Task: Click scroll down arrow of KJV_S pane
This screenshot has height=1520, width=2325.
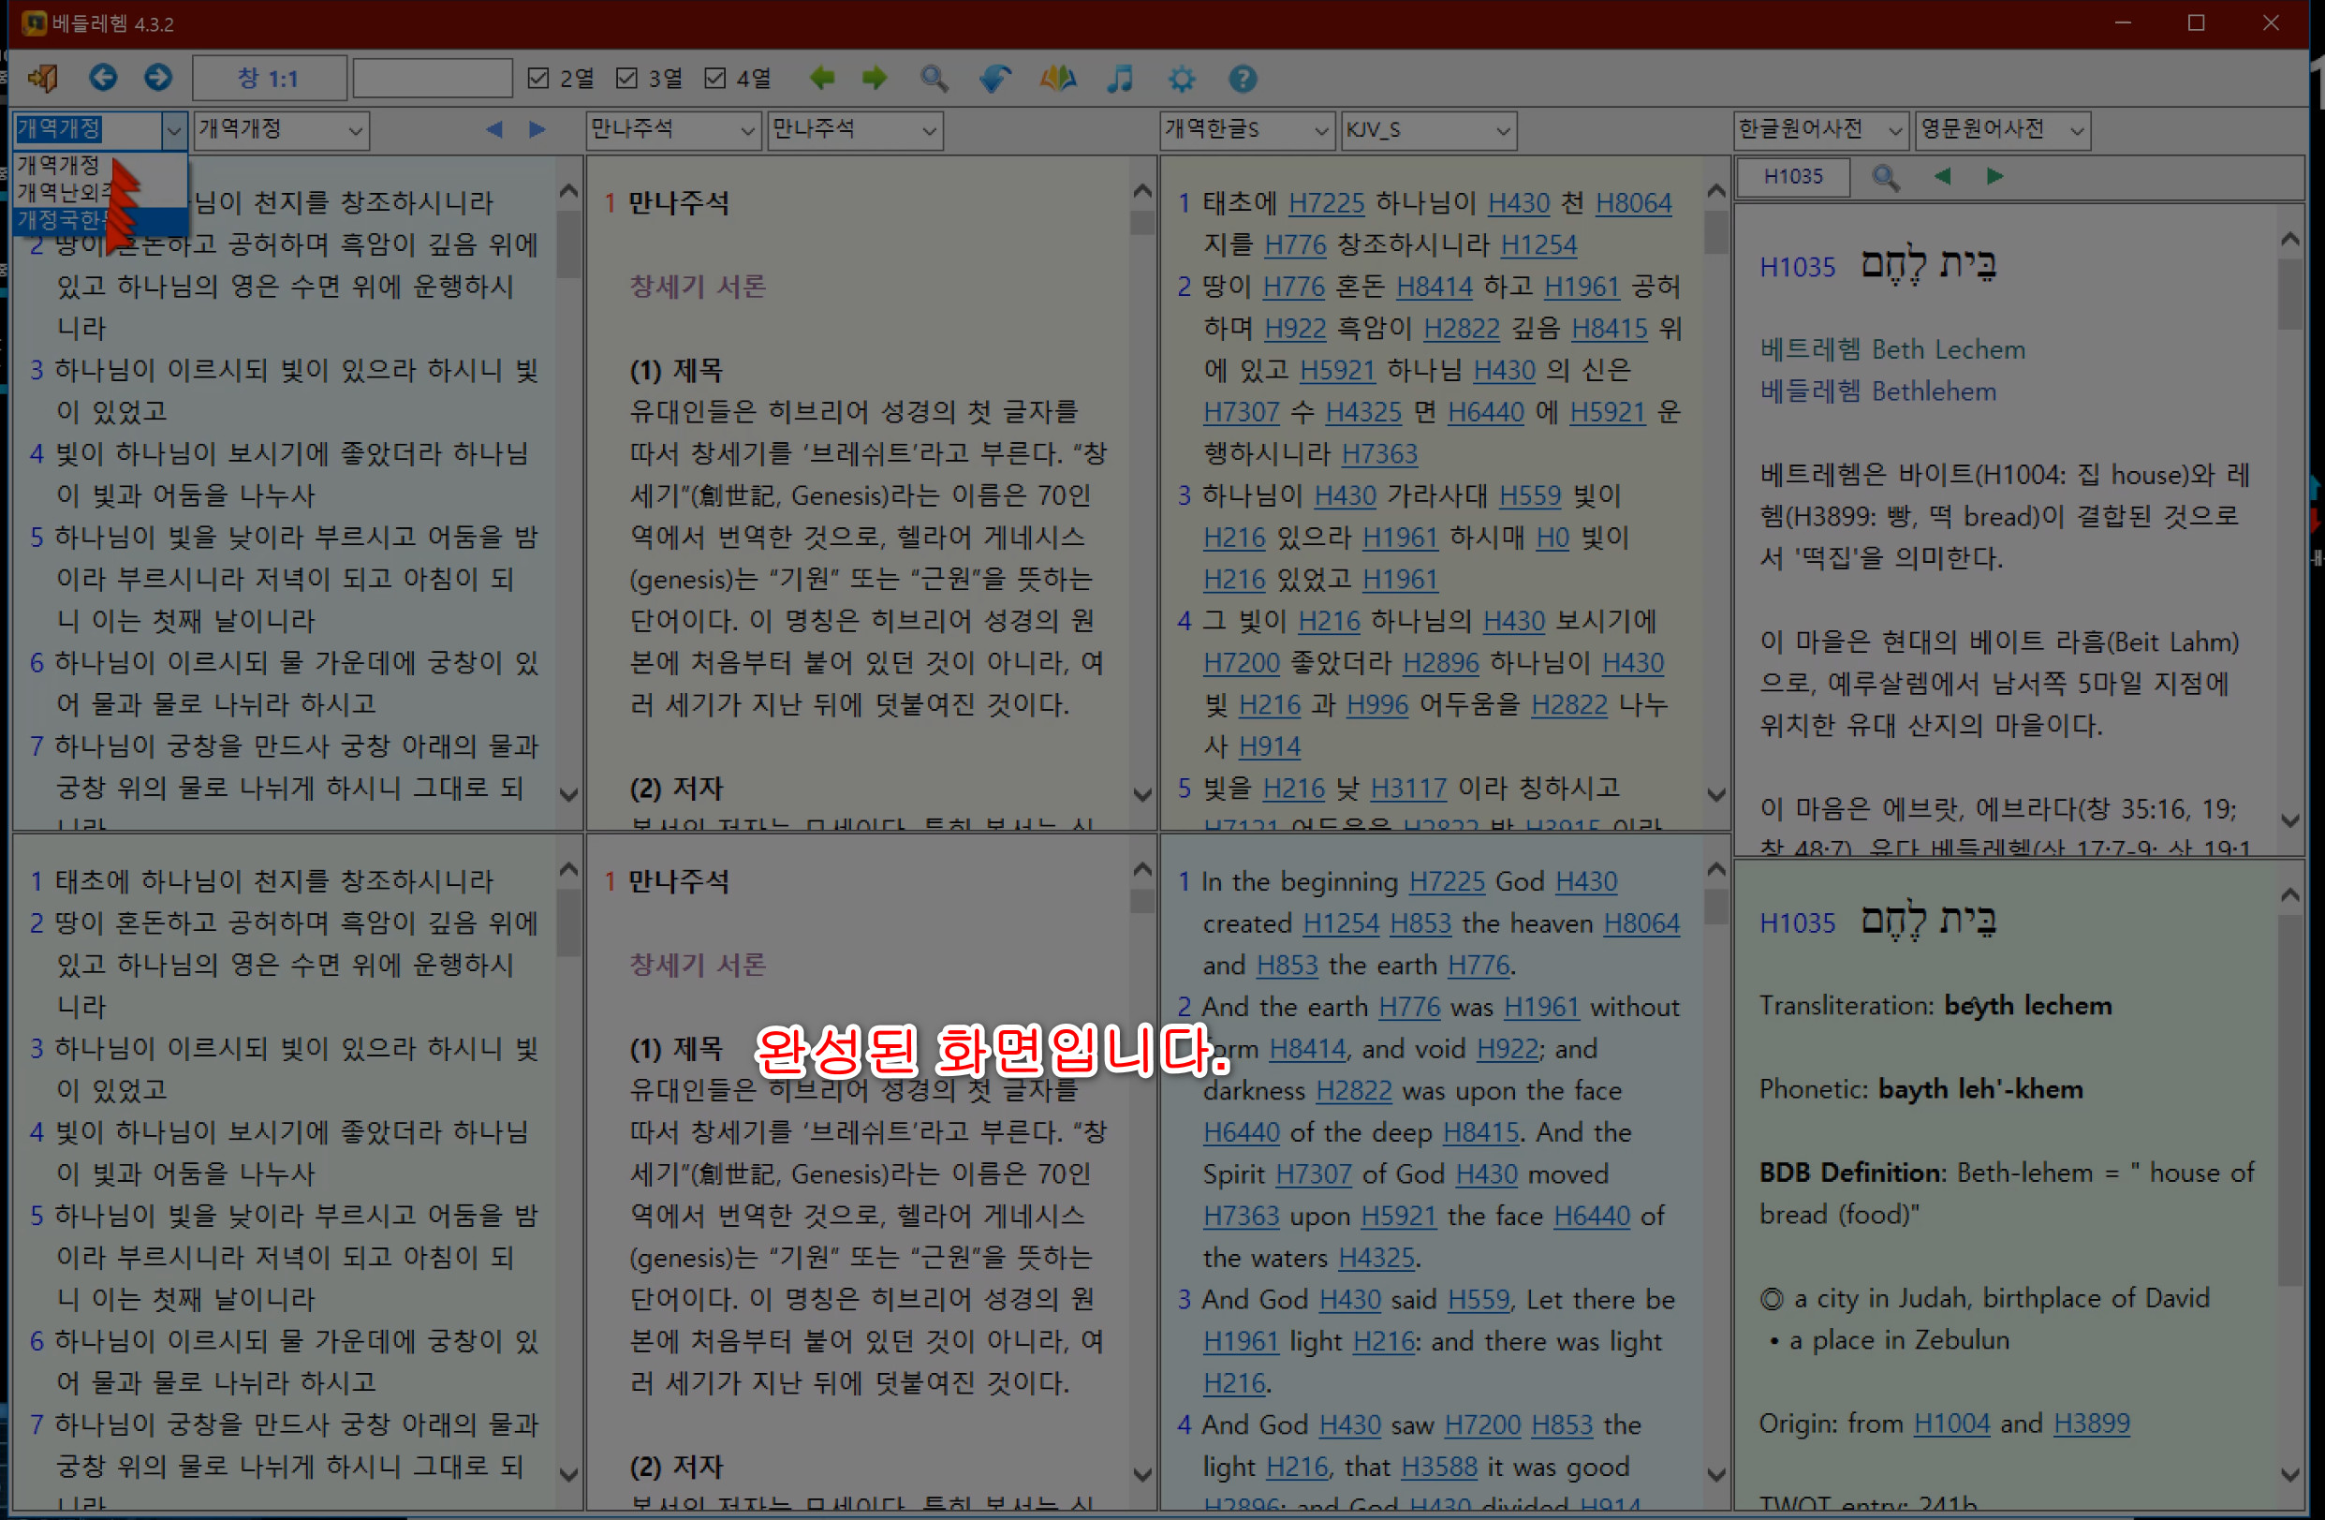Action: pyautogui.click(x=1715, y=1474)
